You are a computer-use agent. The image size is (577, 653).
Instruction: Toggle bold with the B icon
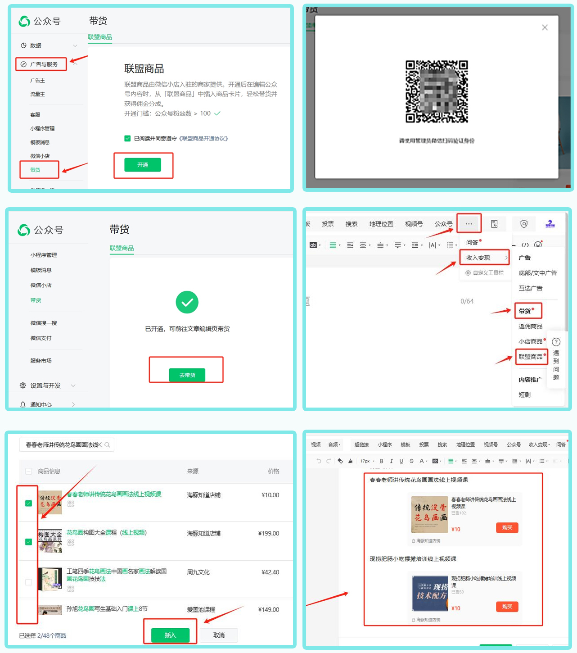tap(382, 461)
